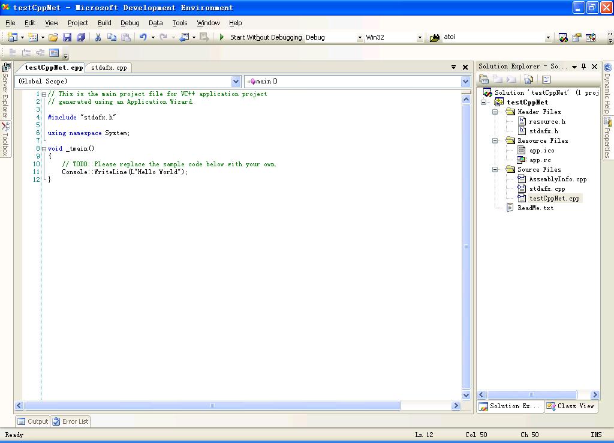614x443 pixels.
Task: Click the Start Without Debugging play icon
Action: (222, 37)
